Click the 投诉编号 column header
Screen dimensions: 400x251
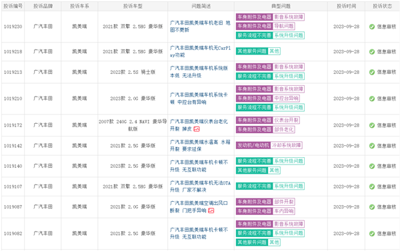(13, 6)
